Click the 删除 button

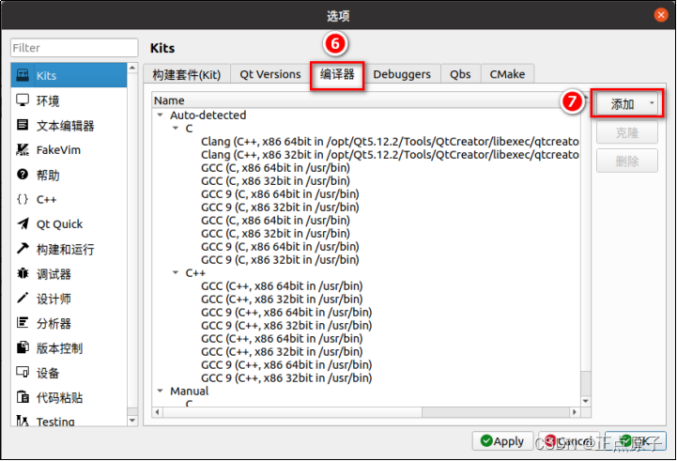point(627,161)
